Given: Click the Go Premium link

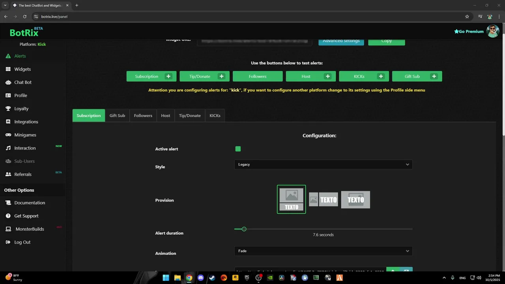Looking at the screenshot, I should point(469,32).
